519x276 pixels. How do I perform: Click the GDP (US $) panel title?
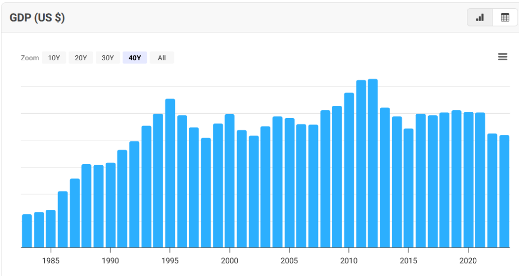37,18
